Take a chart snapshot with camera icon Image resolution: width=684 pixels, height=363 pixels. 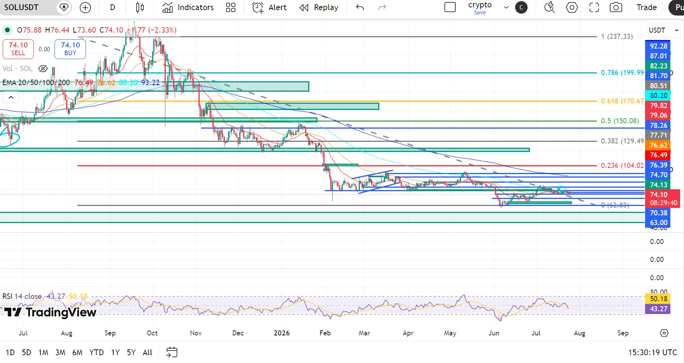point(616,7)
